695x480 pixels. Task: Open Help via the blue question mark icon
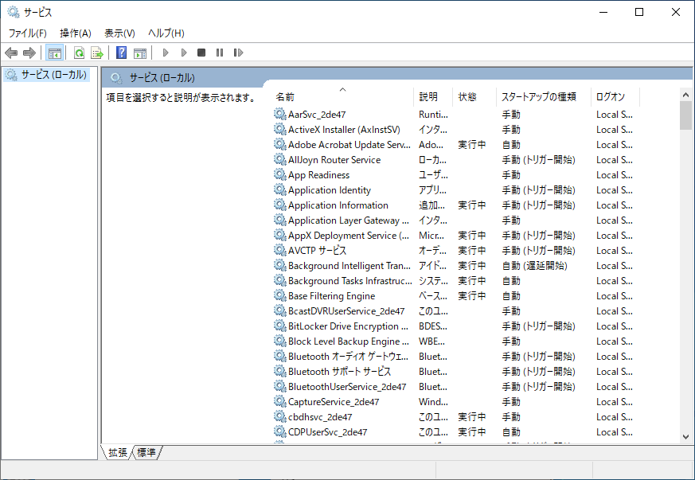click(x=121, y=53)
